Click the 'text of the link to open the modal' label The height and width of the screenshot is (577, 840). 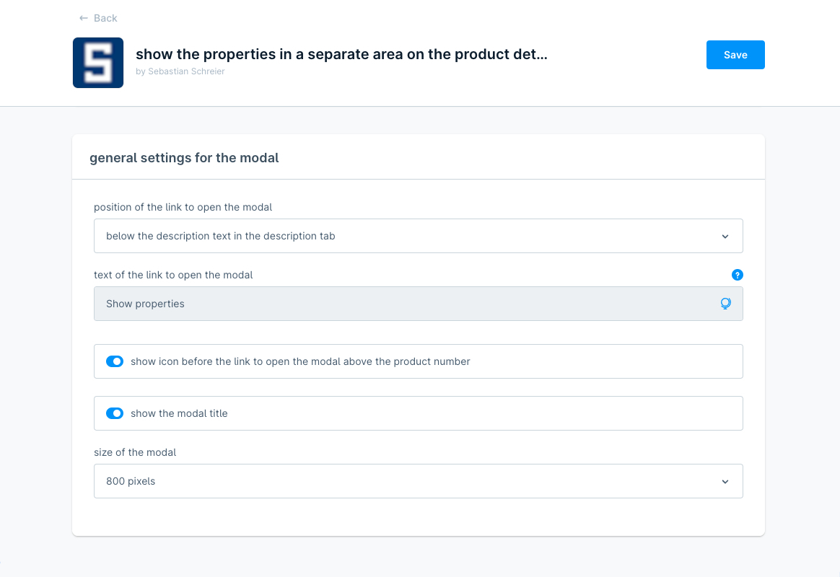[173, 275]
